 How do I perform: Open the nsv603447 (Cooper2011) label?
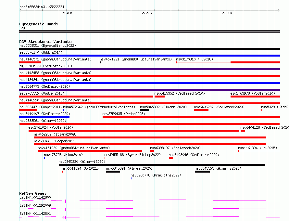(41, 107)
